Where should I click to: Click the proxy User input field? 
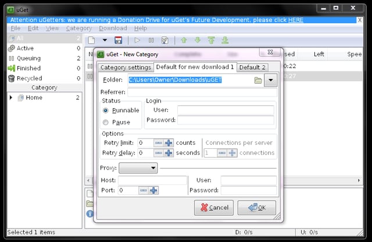click(249, 180)
